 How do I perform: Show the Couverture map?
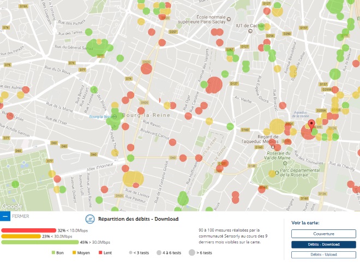point(322,234)
